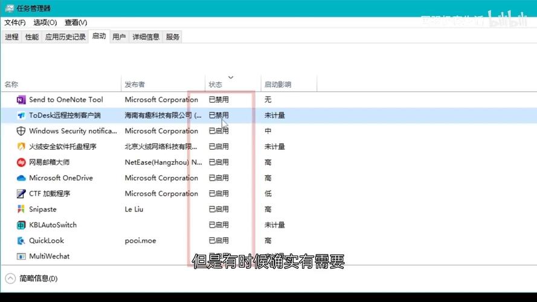Screen dimensions: 537x302
Task: Select the 火绒安全软件托盘程序 entry name
Action: pyautogui.click(x=63, y=147)
